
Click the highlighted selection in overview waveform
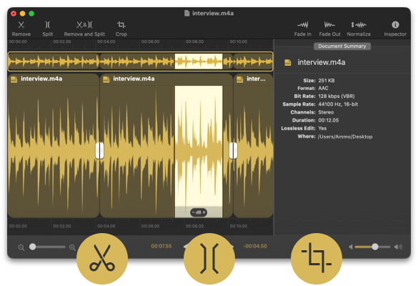pyautogui.click(x=199, y=61)
